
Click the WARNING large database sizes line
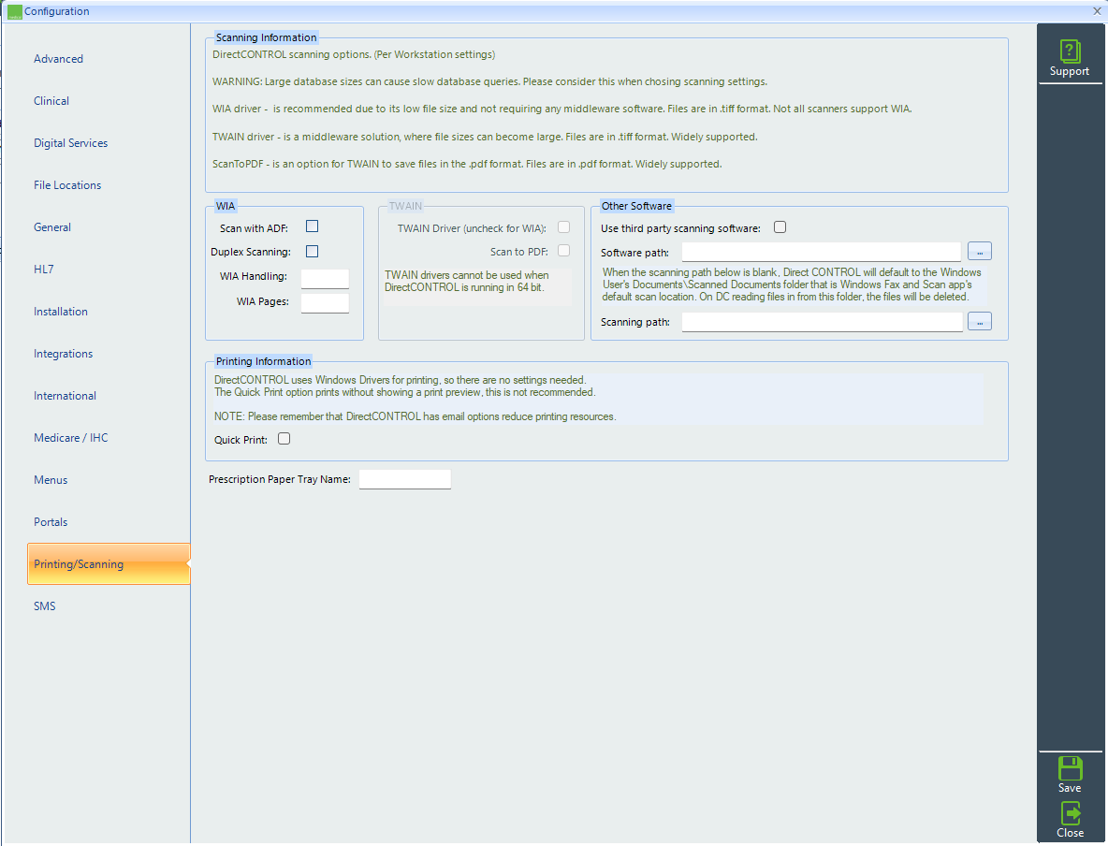pyautogui.click(x=489, y=81)
